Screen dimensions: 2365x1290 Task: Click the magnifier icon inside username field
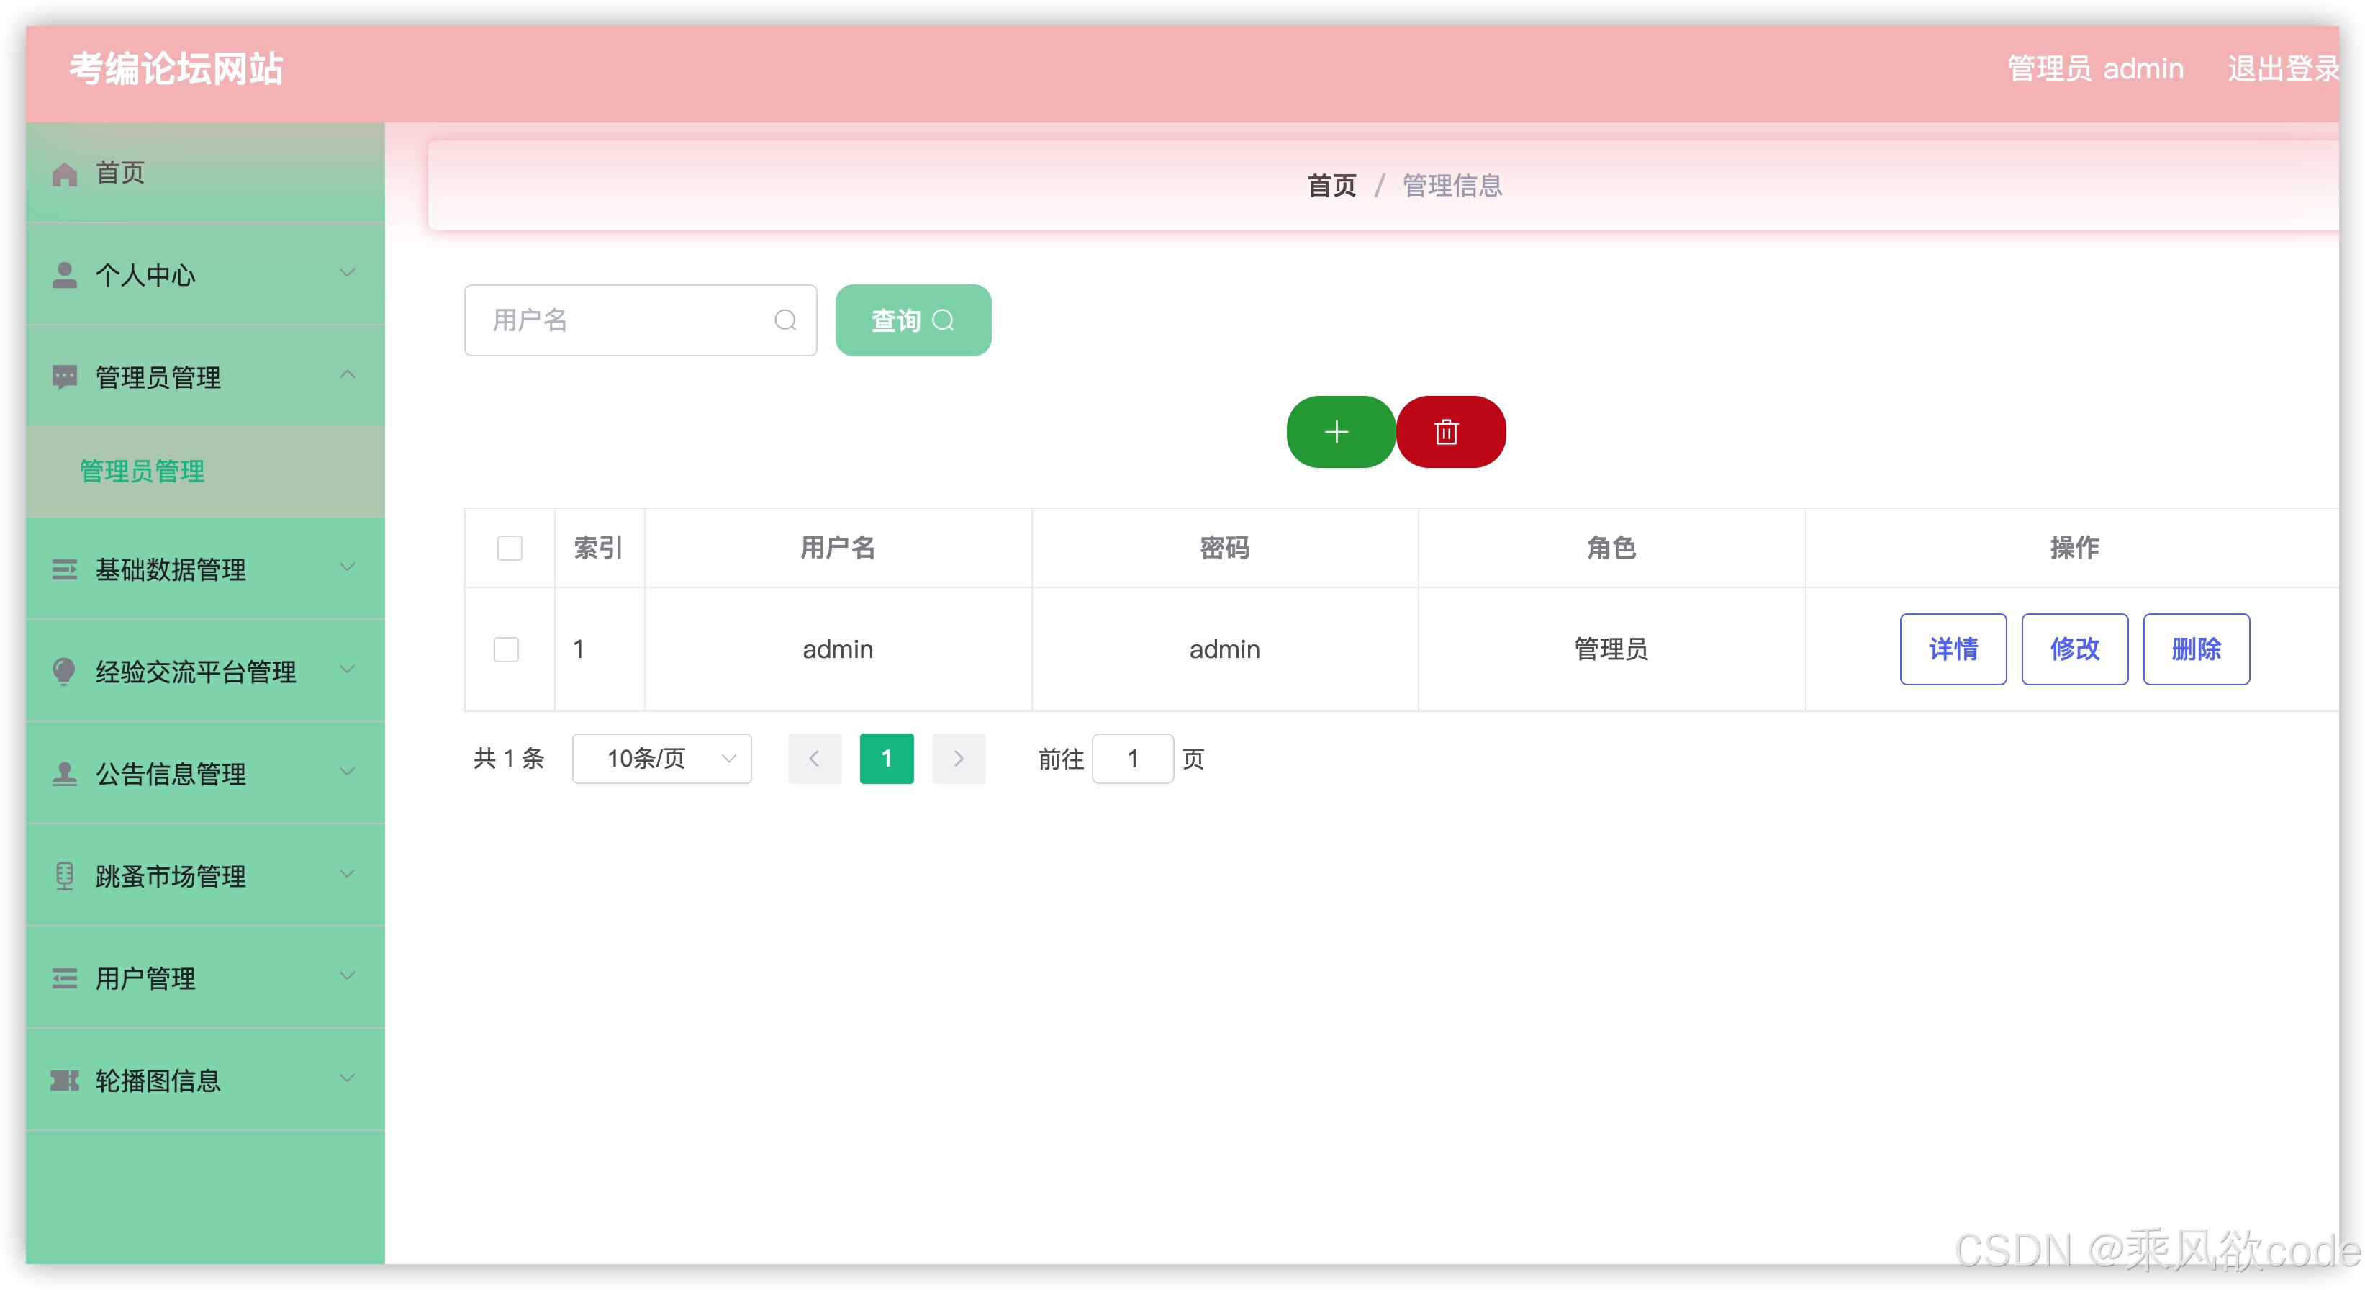pyautogui.click(x=785, y=320)
